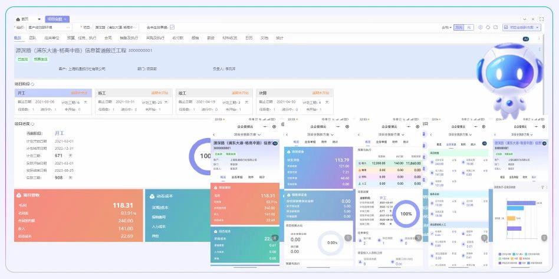Screen dimensions: 559x279
Task: Open the 合同 tab
Action: (x=108, y=38)
